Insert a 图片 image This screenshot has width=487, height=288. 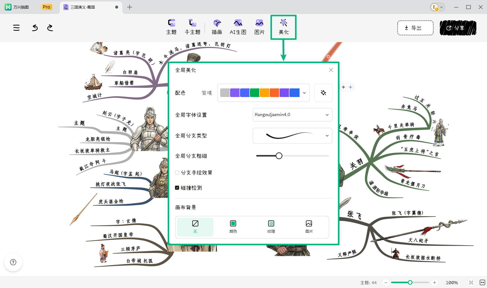259,27
